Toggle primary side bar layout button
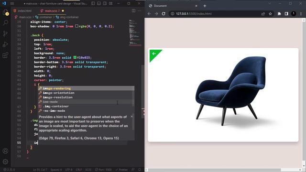Viewport: 306px width, 172px height. (x=93, y=3)
